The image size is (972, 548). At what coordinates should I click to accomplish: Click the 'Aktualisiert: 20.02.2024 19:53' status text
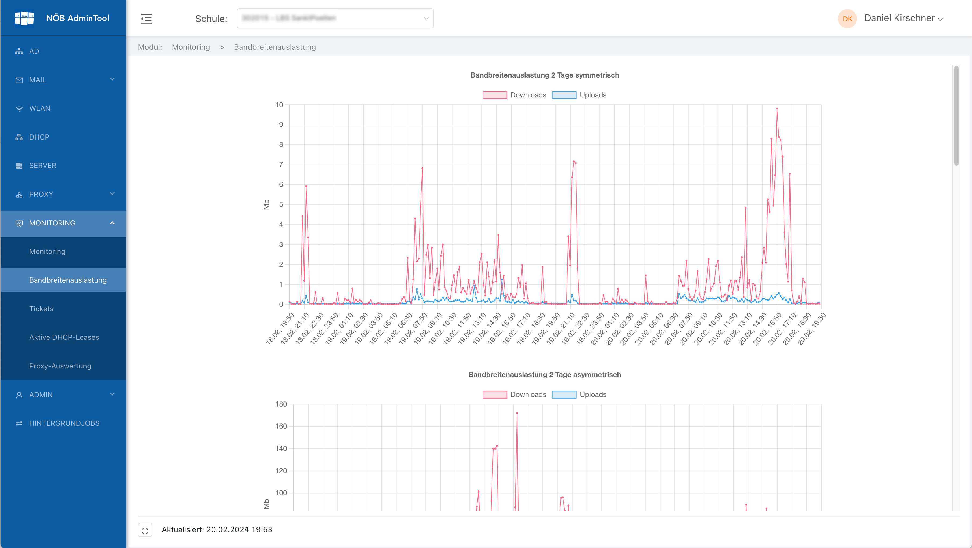217,529
